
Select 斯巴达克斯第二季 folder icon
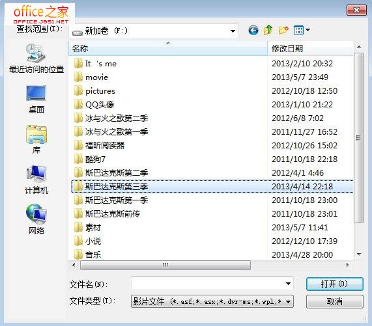pos(78,172)
